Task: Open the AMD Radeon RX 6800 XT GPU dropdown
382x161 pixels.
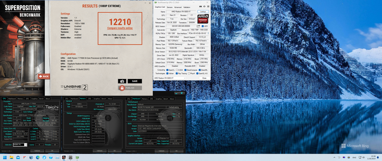Action: click(x=170, y=78)
